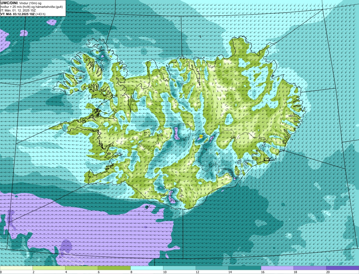Click the 12–14 m/s teal legend swatch
Screen dimensions: 359x274
pyautogui.click(x=212, y=268)
